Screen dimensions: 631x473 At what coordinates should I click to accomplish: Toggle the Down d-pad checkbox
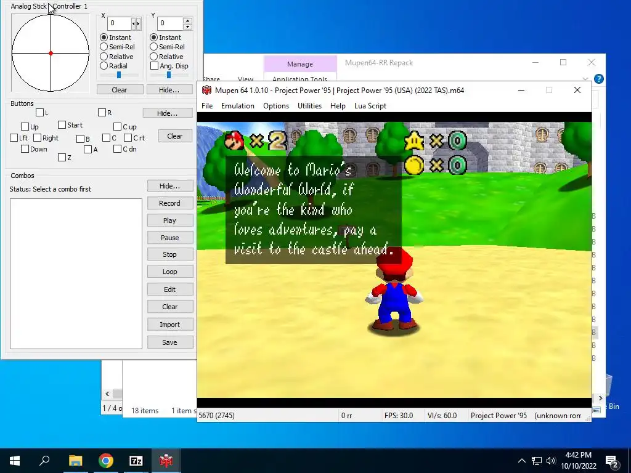pos(25,149)
